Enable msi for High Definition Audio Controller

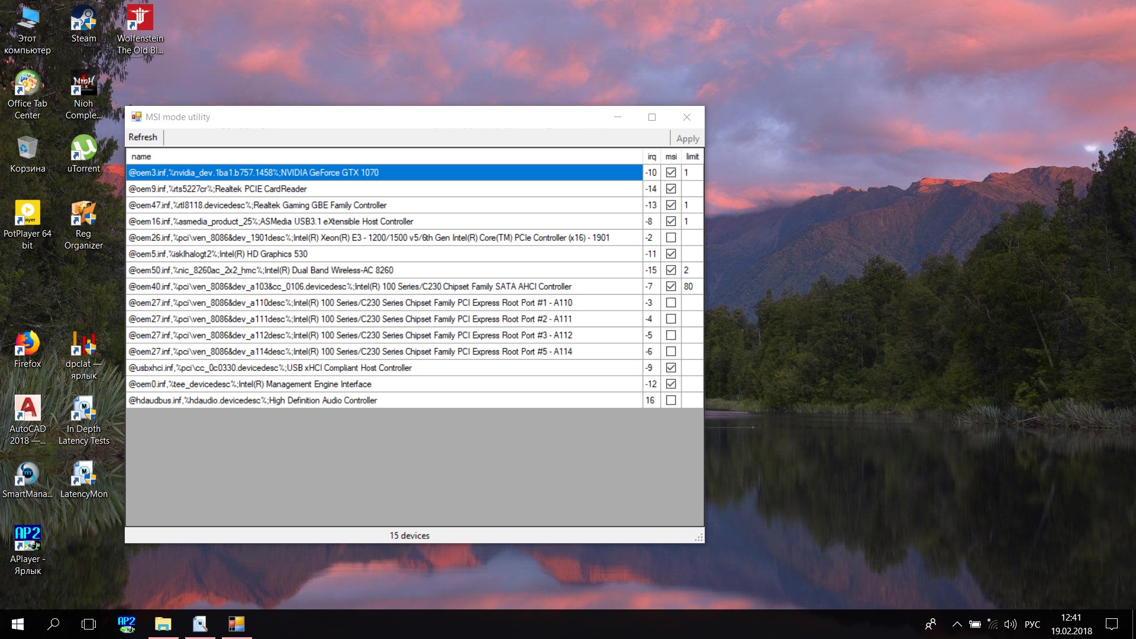(671, 401)
